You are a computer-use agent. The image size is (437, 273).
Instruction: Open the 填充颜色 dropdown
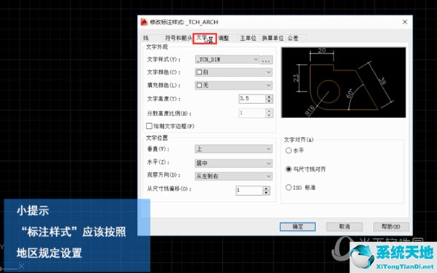pyautogui.click(x=234, y=85)
